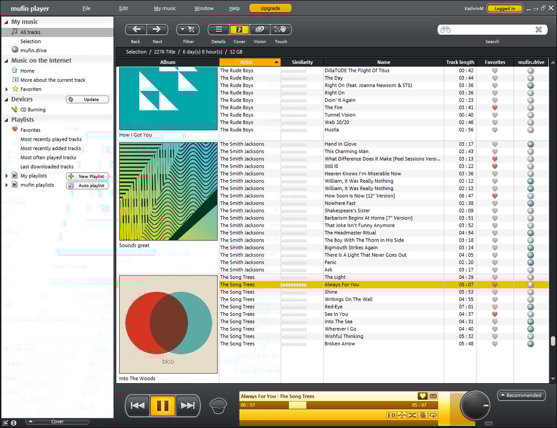Switch to the Details list view
557x428 pixels.
[x=219, y=30]
